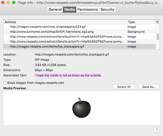The image size is (163, 136).
Task: Click the Save As... button
Action: point(149,87)
